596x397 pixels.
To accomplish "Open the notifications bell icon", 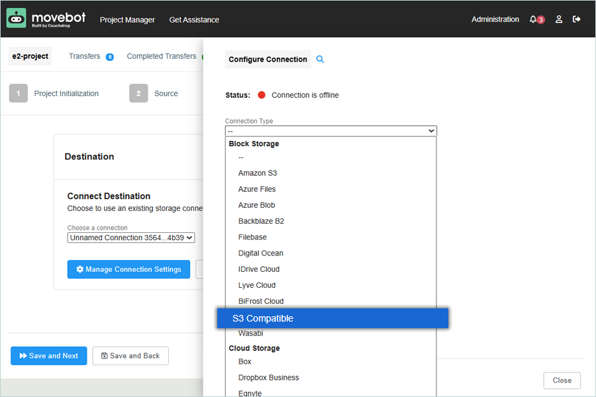I will [x=534, y=19].
